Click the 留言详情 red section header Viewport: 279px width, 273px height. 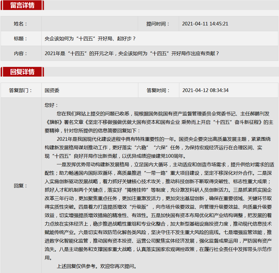pyautogui.click(x=22, y=5)
